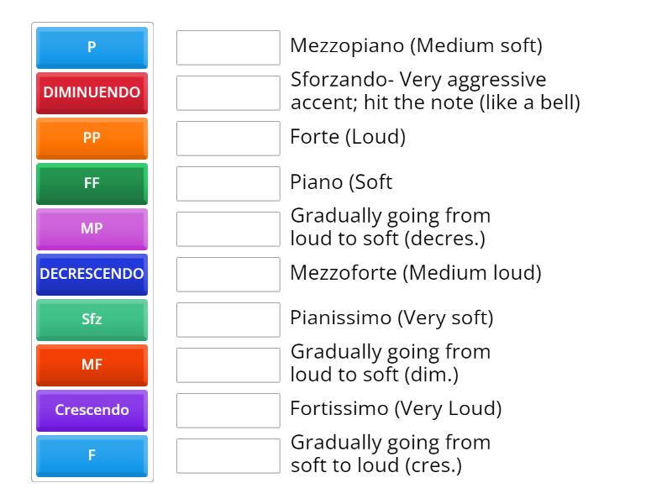Screen dimensions: 672x504
Task: Select the MP tile
Action: (91, 229)
